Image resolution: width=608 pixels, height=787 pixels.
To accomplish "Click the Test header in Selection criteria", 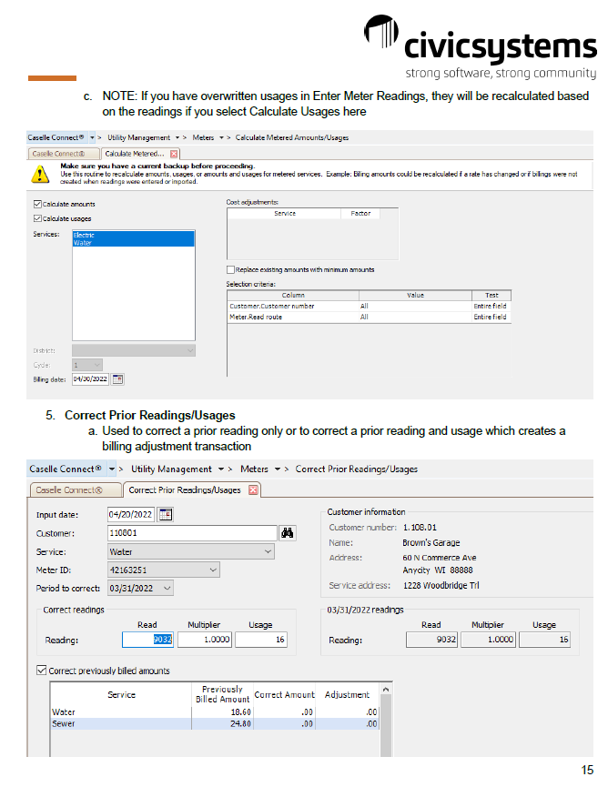I will click(x=491, y=295).
